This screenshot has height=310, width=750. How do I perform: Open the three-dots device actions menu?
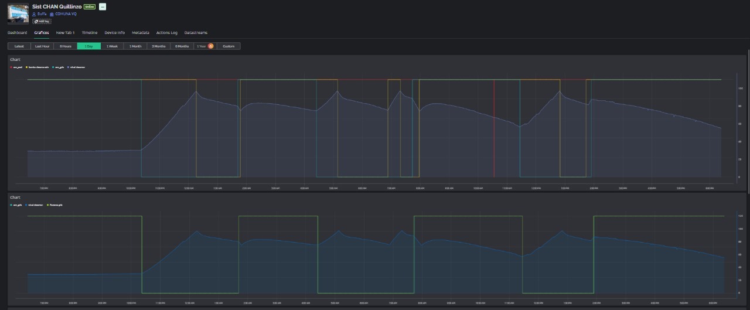point(103,6)
